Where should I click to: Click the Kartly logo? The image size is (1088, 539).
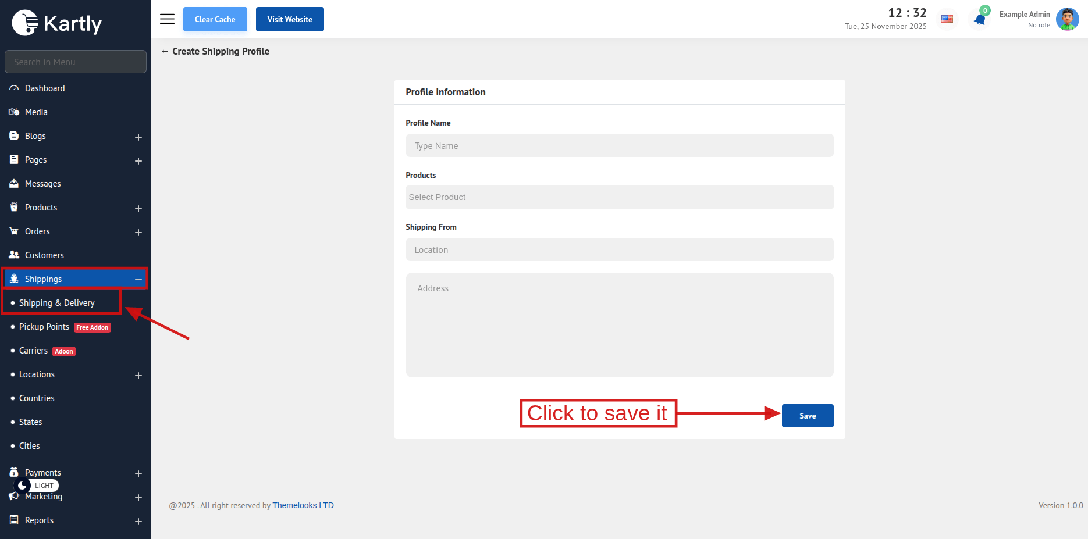(57, 23)
